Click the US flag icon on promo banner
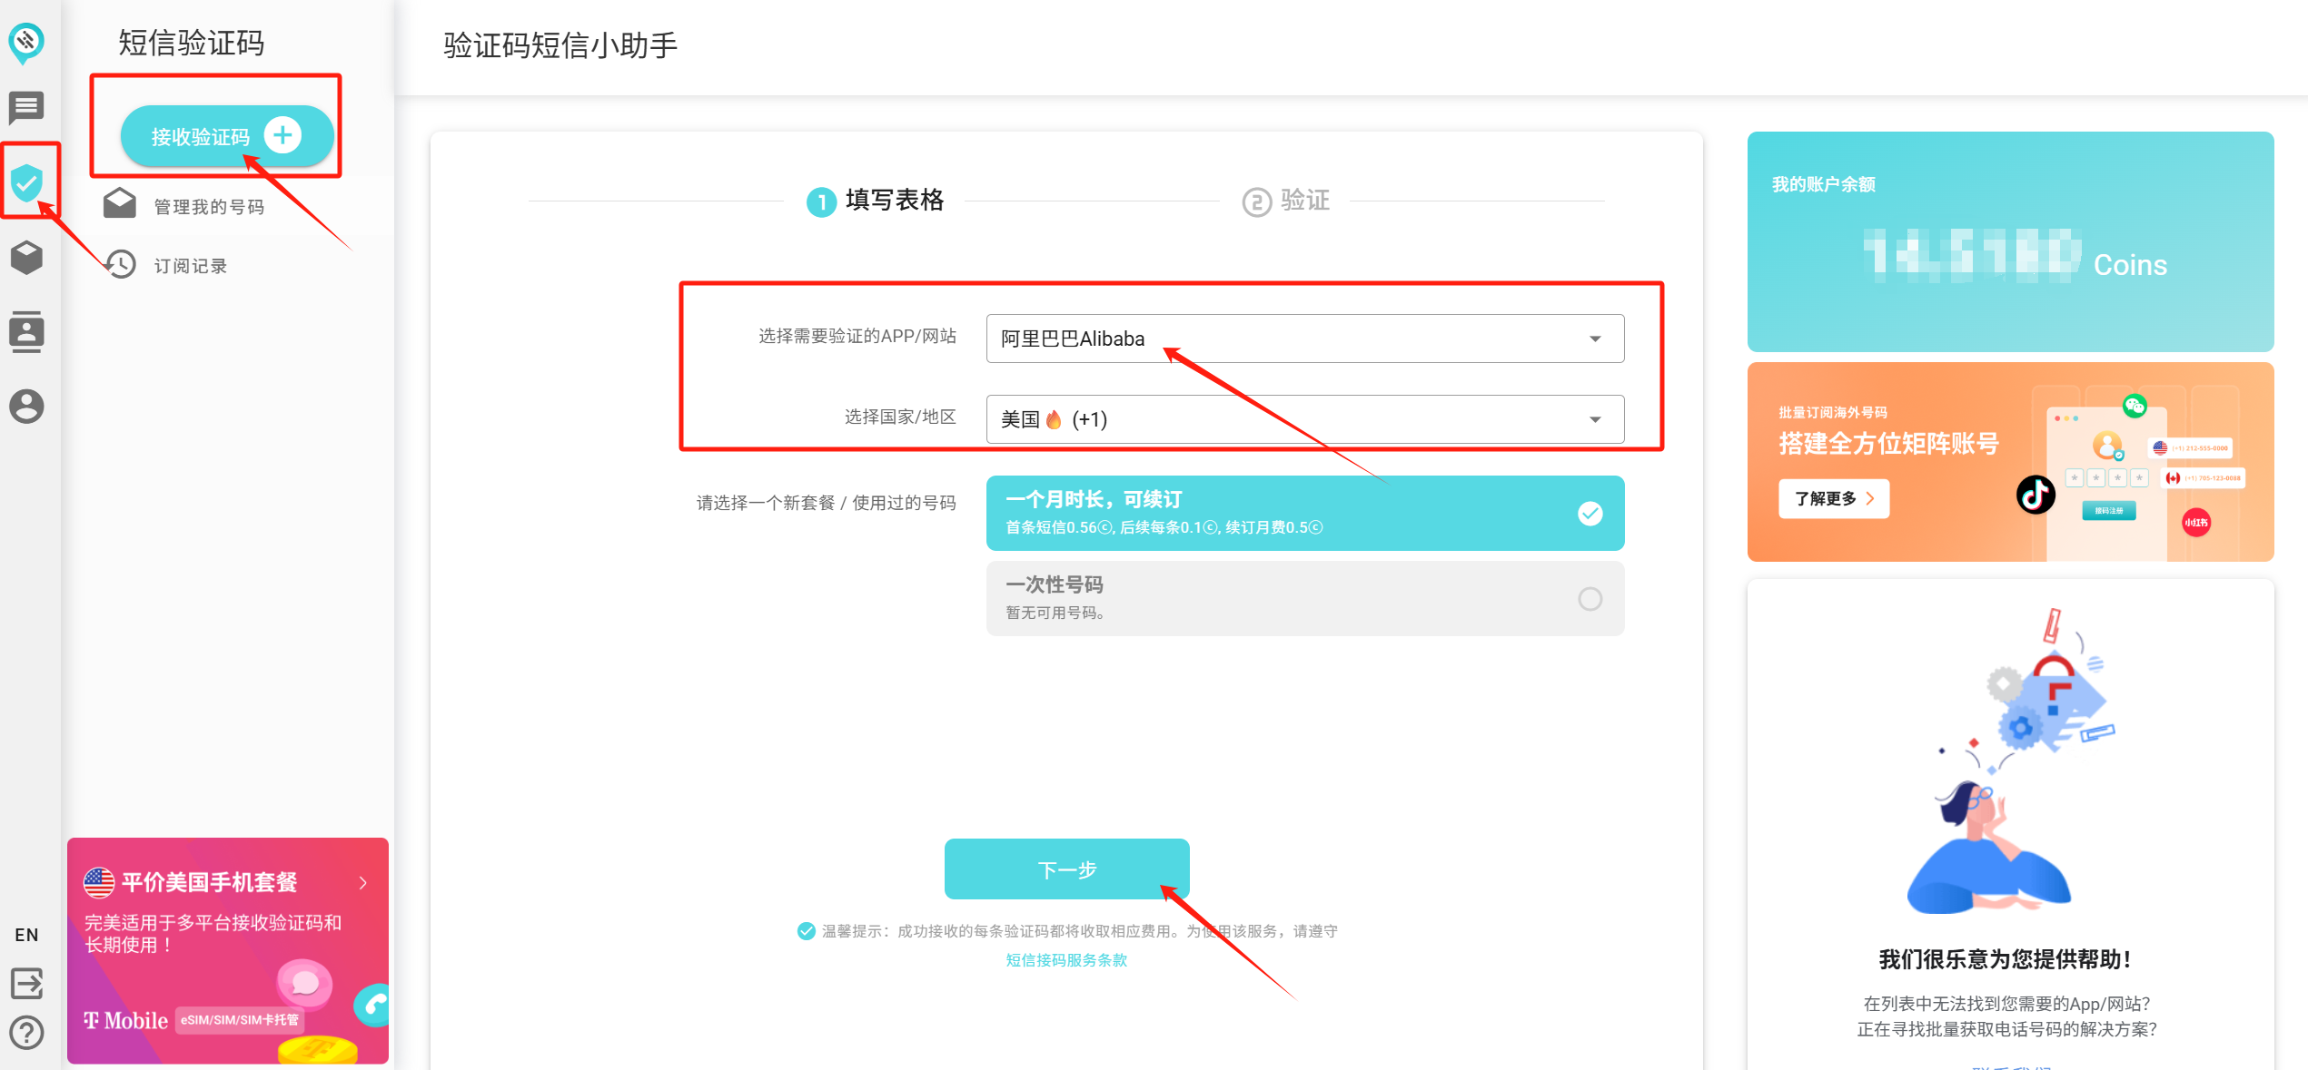This screenshot has height=1070, width=2308. click(99, 882)
